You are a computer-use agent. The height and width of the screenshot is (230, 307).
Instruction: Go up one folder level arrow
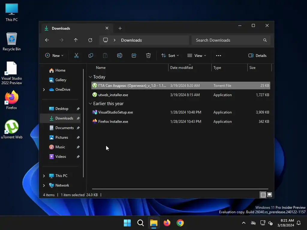76,40
